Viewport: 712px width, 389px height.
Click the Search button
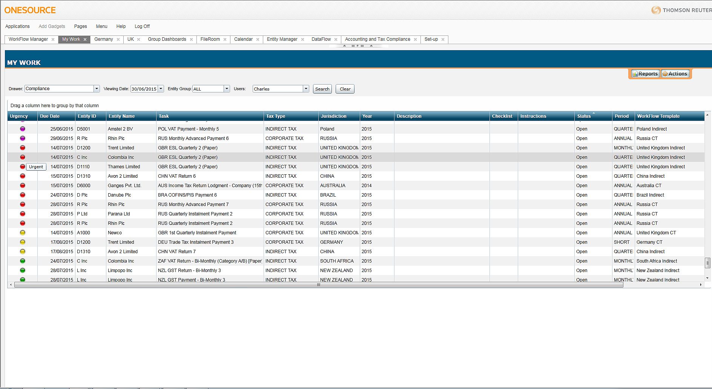coord(322,89)
